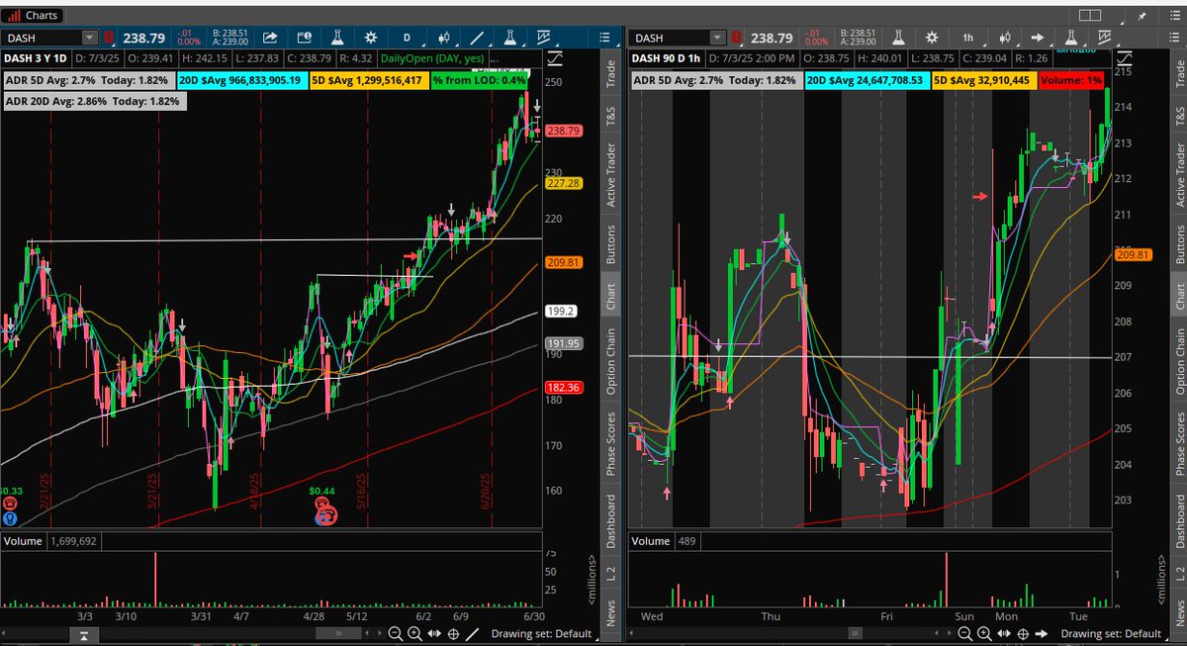Open Option Chain tab on left chart sidebar
Image resolution: width=1187 pixels, height=646 pixels.
click(x=610, y=361)
